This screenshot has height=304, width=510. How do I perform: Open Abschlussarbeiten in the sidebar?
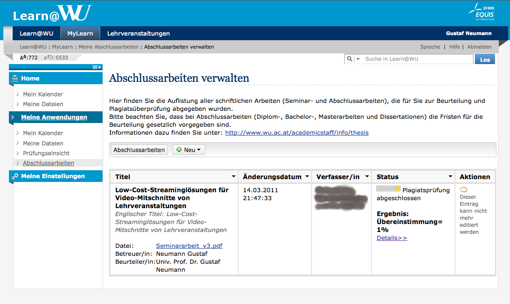pyautogui.click(x=48, y=163)
